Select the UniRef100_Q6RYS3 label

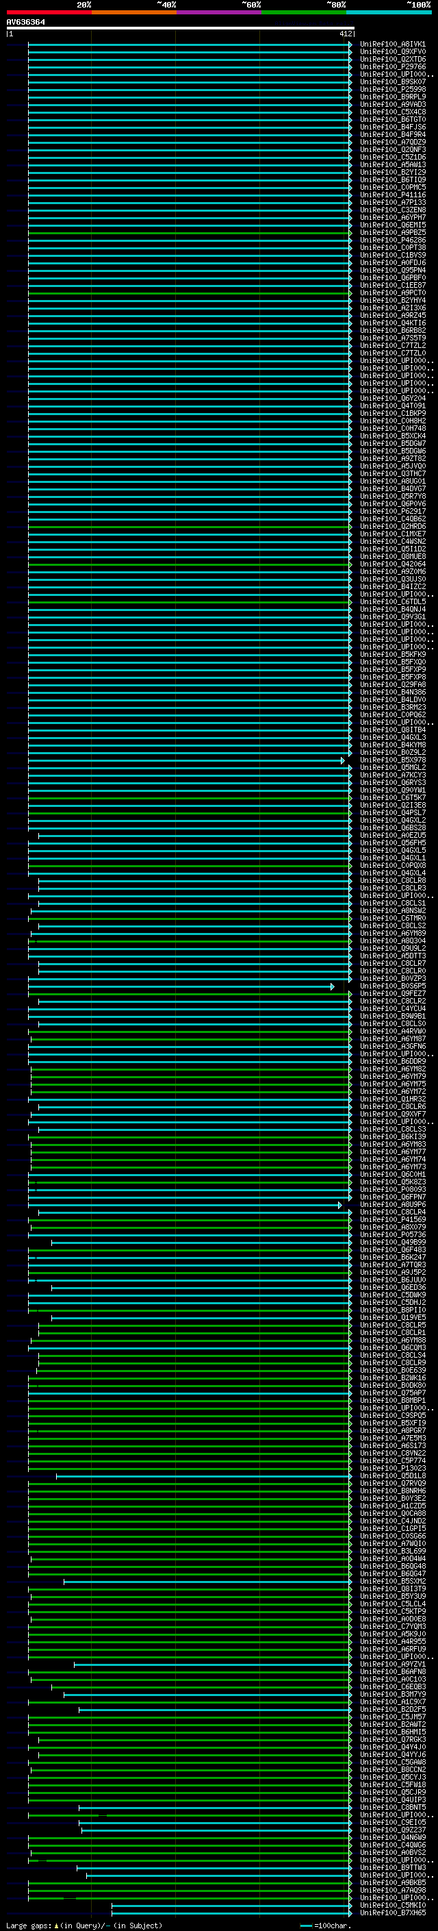click(392, 782)
